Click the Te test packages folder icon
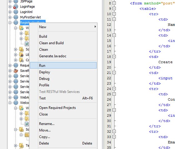175x149 pixels. (x=21, y=145)
